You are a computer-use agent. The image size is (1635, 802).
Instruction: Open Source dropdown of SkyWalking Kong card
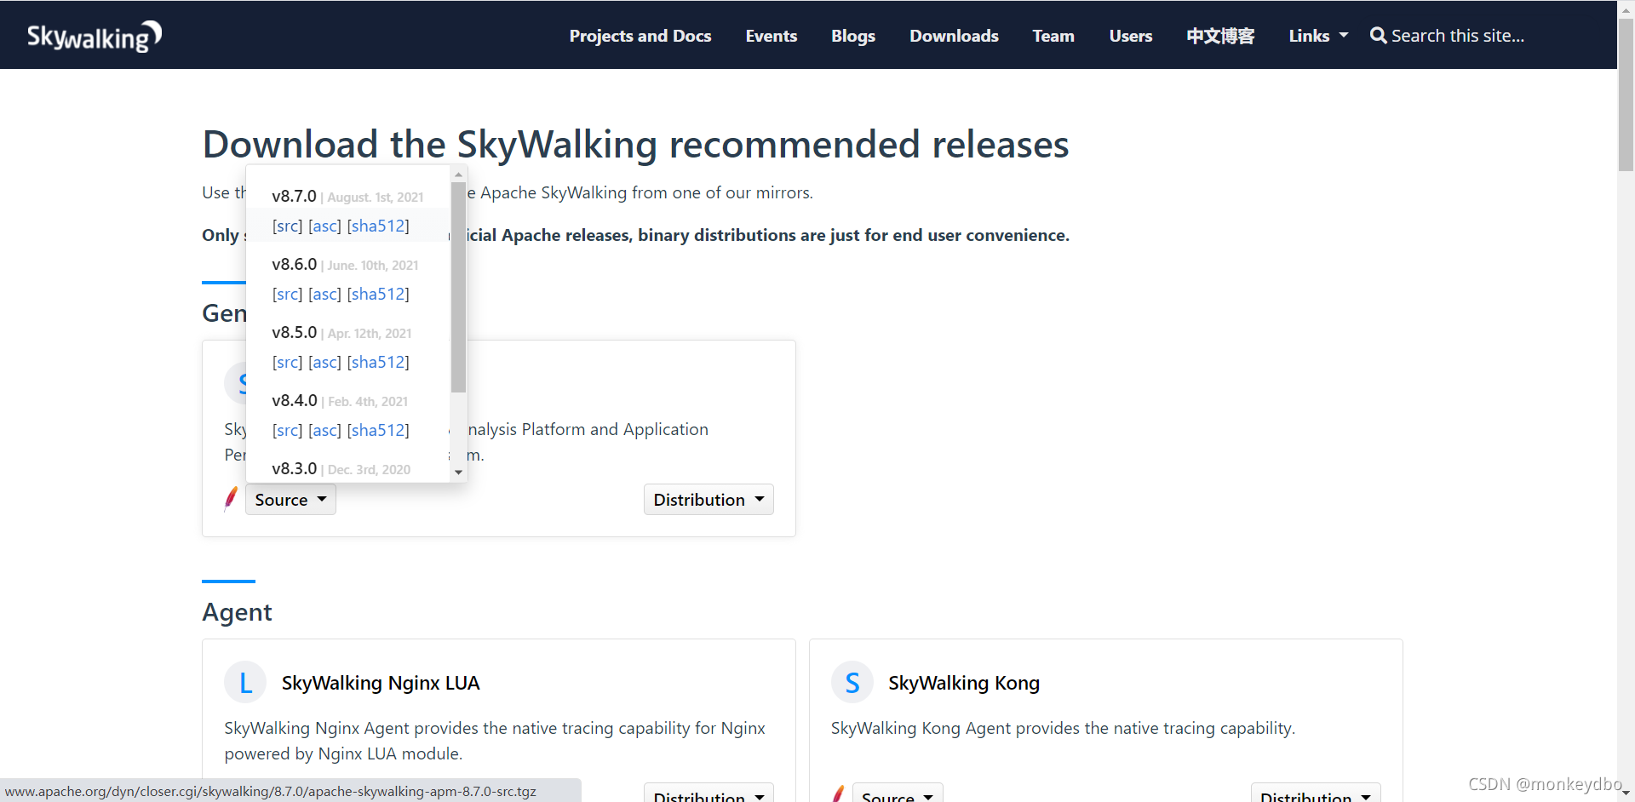pyautogui.click(x=898, y=793)
